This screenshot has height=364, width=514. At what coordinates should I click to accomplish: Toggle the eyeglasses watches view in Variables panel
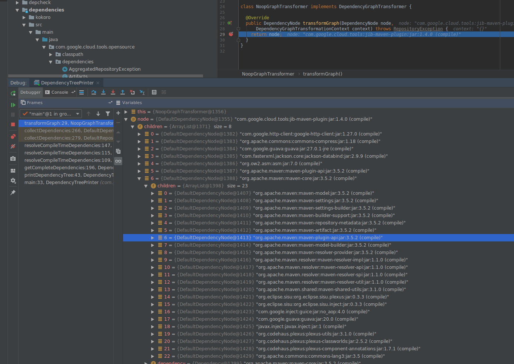118,160
